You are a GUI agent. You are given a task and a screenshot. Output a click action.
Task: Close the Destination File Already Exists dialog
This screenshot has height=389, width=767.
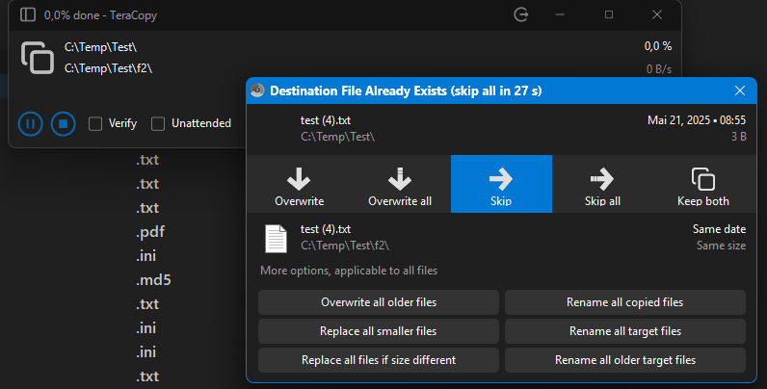[x=740, y=91]
